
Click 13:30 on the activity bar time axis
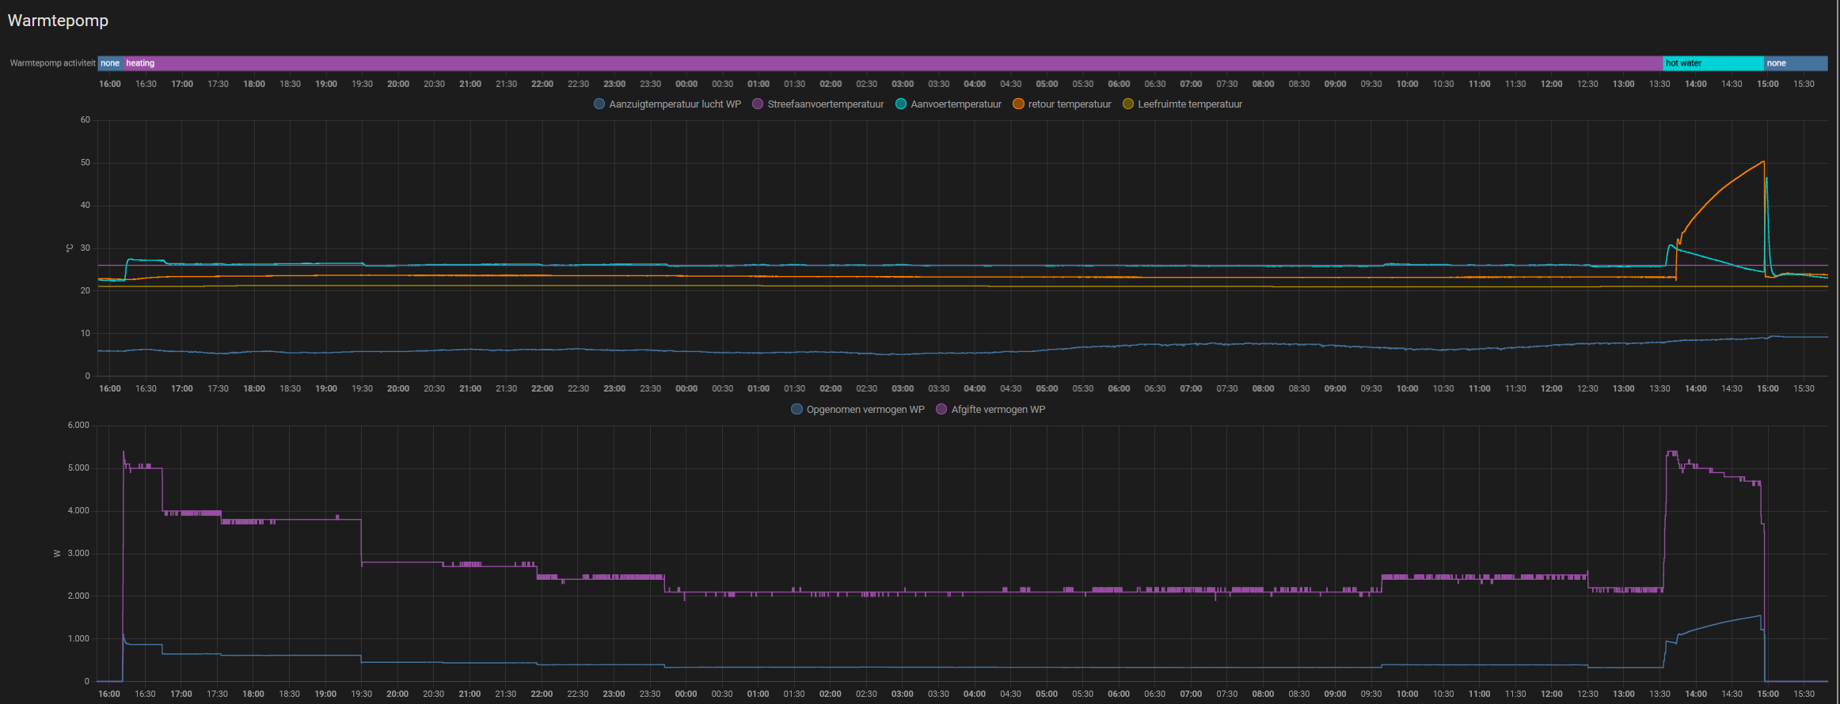click(1659, 84)
